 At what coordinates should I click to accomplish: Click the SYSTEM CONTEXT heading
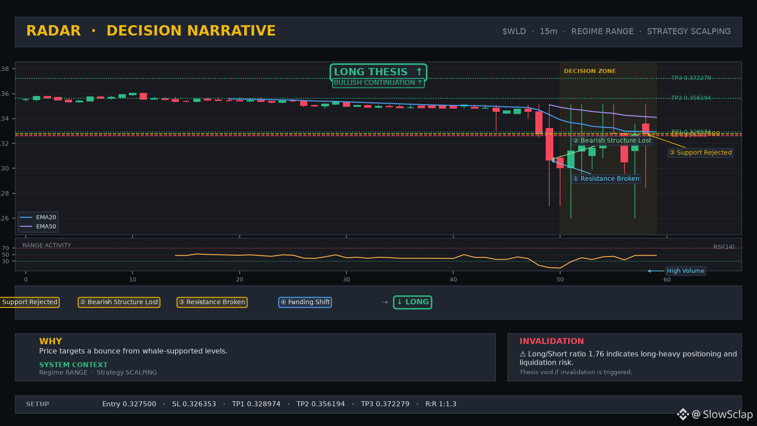[x=73, y=365]
